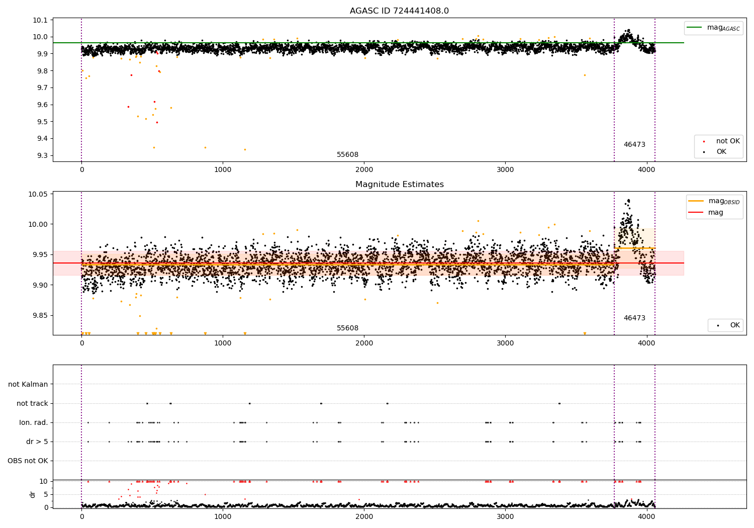The image size is (754, 528).
Task: Click the "4000" x-tick under the bottom plot
Action: coord(646,516)
